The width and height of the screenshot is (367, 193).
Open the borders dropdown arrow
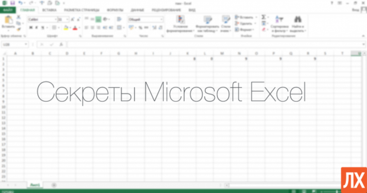coord(59,28)
